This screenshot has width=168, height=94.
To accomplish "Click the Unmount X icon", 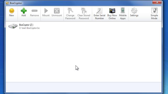I will 57,11.
